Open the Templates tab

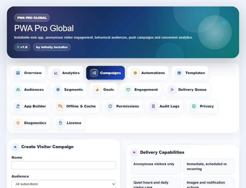coord(190,73)
